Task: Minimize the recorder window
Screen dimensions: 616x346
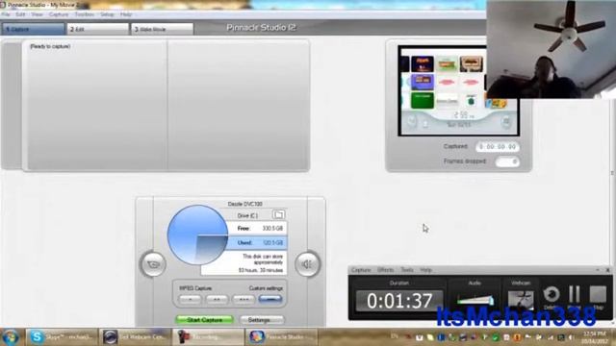Action: pos(598,270)
